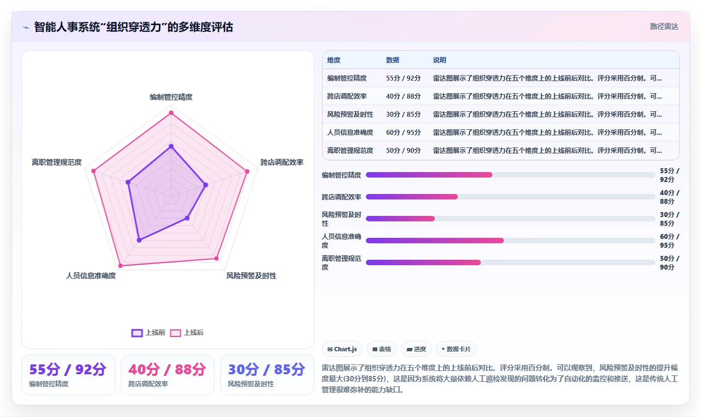Click the 40分 / 88分 table cell

404,96
